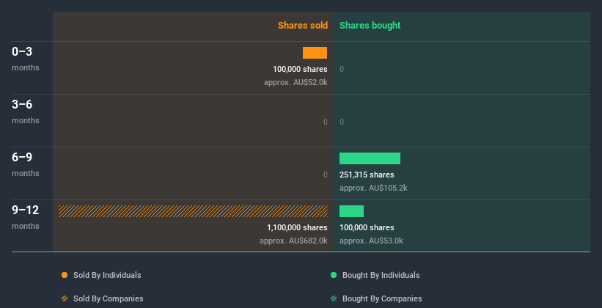
Task: Click 100,000 shares bought in 9–12 months
Action: coord(367,227)
